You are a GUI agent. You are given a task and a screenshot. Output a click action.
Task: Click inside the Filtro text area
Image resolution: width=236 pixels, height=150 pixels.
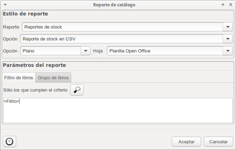click(x=118, y=110)
